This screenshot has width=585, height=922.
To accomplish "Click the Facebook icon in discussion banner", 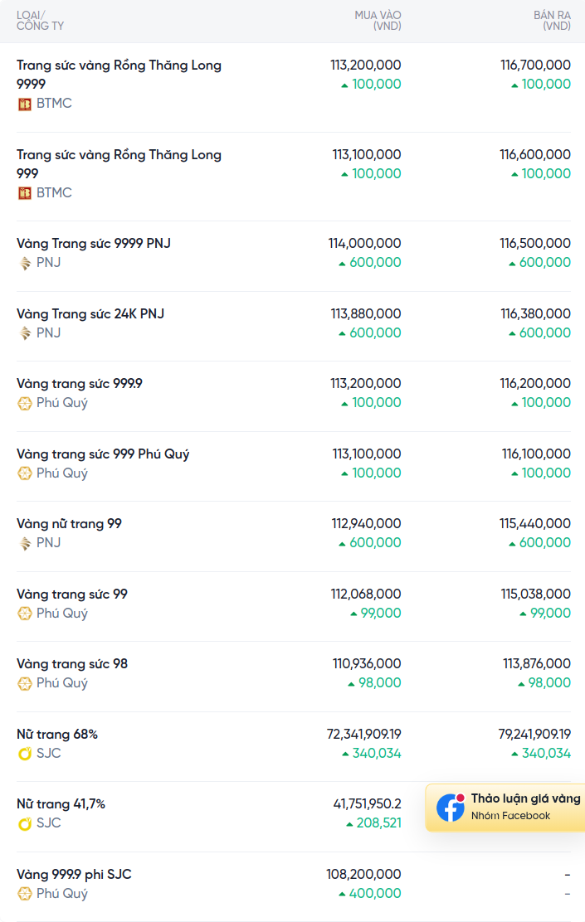I will pyautogui.click(x=451, y=808).
